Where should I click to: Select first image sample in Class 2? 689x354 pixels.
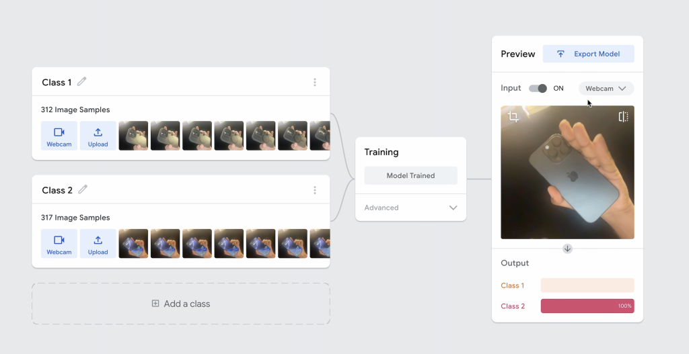[x=133, y=244]
